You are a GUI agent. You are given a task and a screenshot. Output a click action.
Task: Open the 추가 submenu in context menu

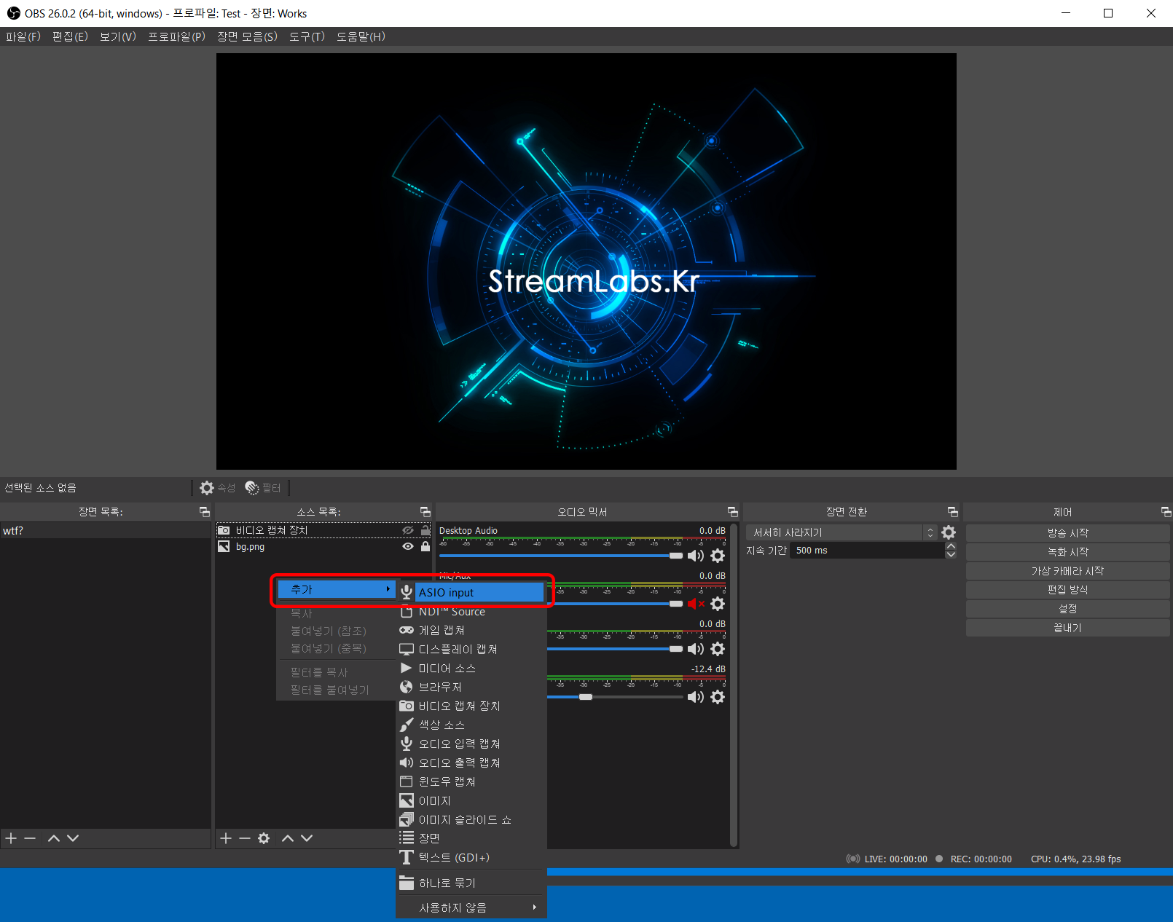coord(337,589)
